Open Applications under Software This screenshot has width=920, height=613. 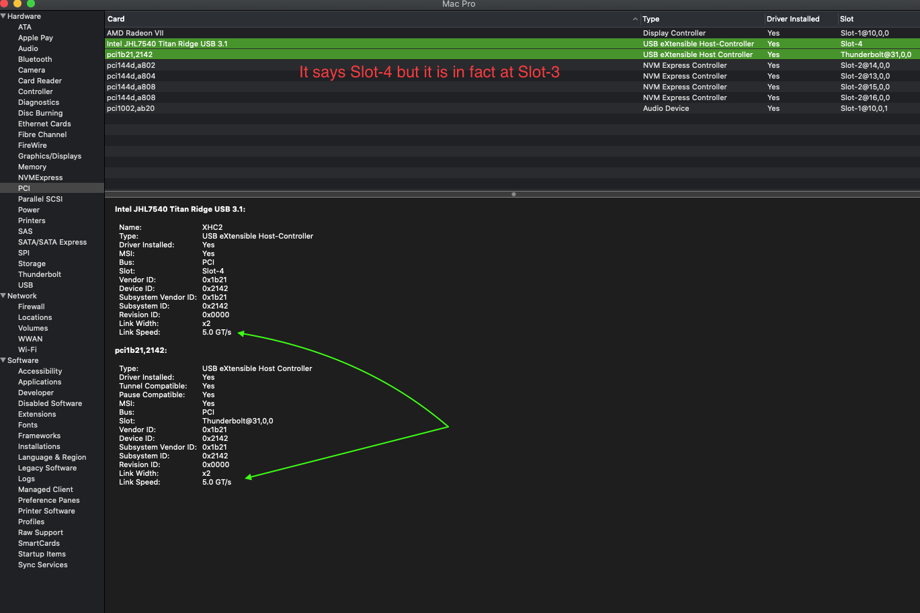40,382
